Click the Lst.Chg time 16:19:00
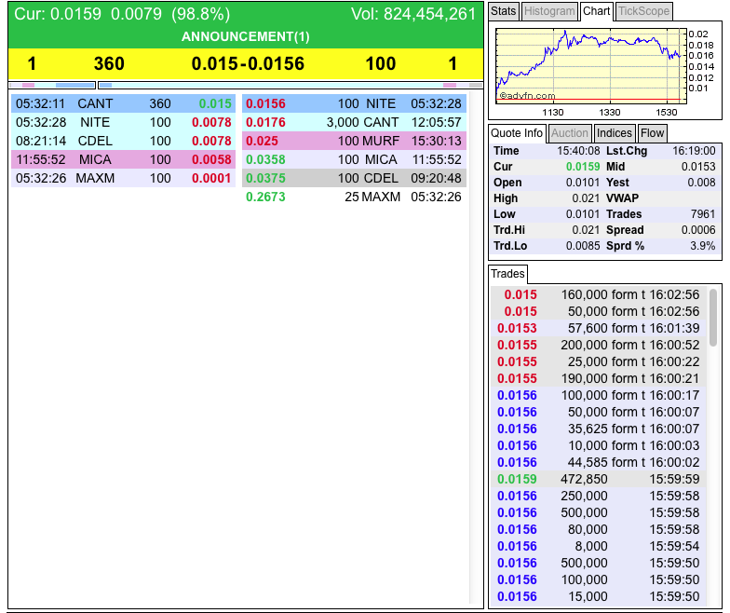The image size is (730, 613). (694, 151)
